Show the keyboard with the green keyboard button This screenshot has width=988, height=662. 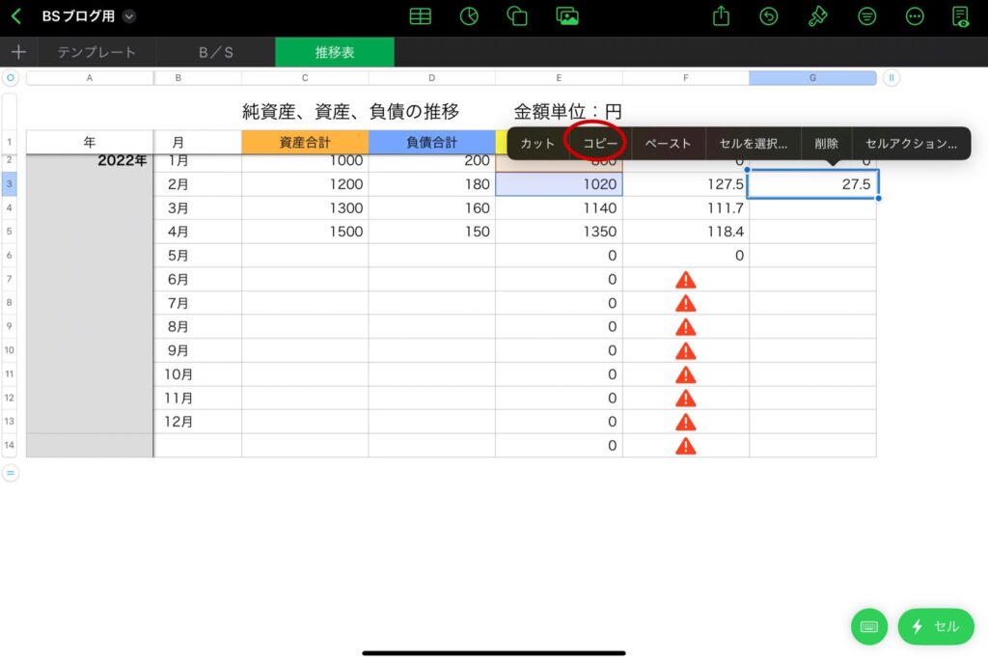[869, 626]
